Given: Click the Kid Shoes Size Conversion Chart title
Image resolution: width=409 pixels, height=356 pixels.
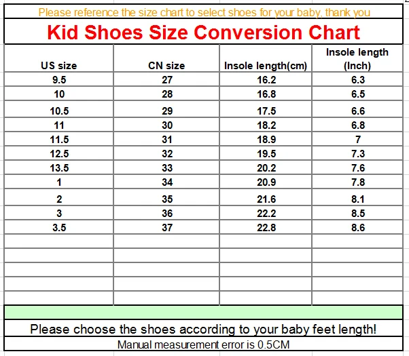Looking at the screenshot, I should click(203, 33).
